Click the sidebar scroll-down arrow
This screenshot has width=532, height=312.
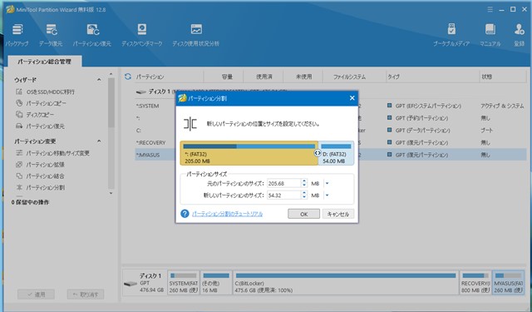point(111,193)
